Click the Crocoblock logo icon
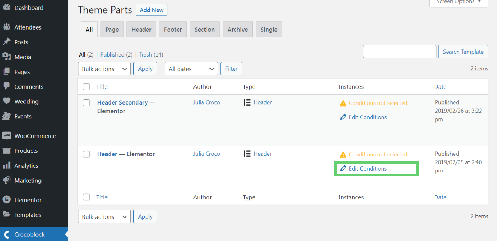Image resolution: width=497 pixels, height=241 pixels. pyautogui.click(x=6, y=235)
